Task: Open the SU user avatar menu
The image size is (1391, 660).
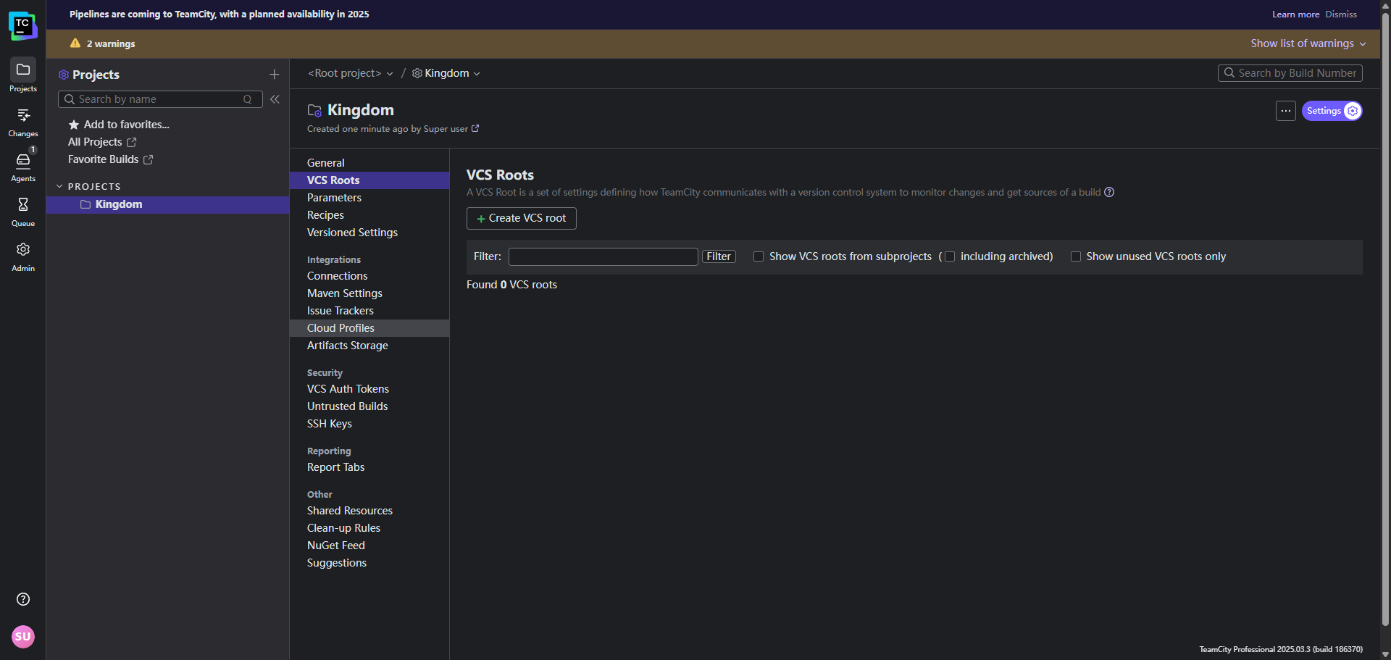Action: [23, 637]
